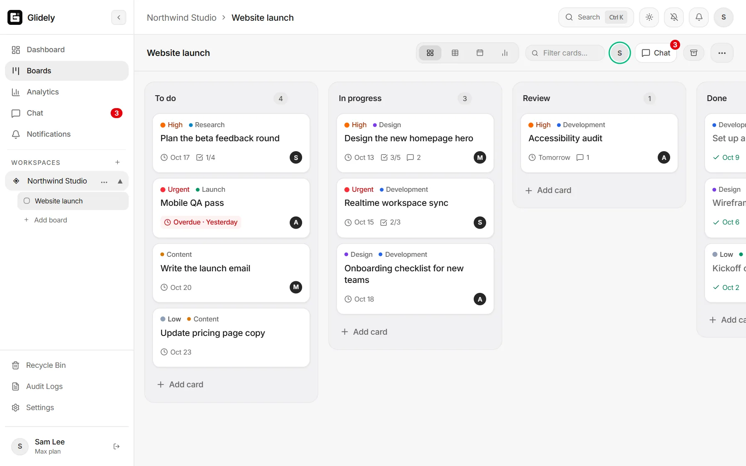Click the log out icon beside Sam Lee
The width and height of the screenshot is (746, 466).
tap(116, 447)
